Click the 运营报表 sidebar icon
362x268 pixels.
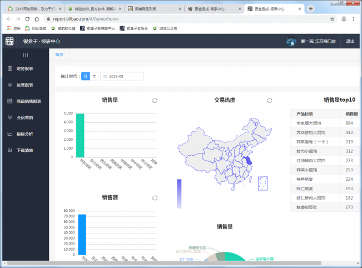pos(10,85)
